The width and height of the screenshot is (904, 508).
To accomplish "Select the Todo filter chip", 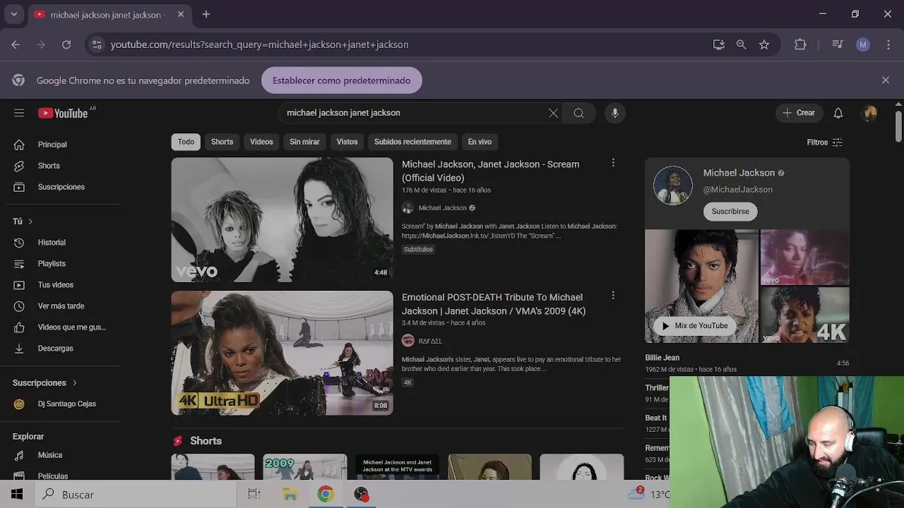I will (186, 142).
